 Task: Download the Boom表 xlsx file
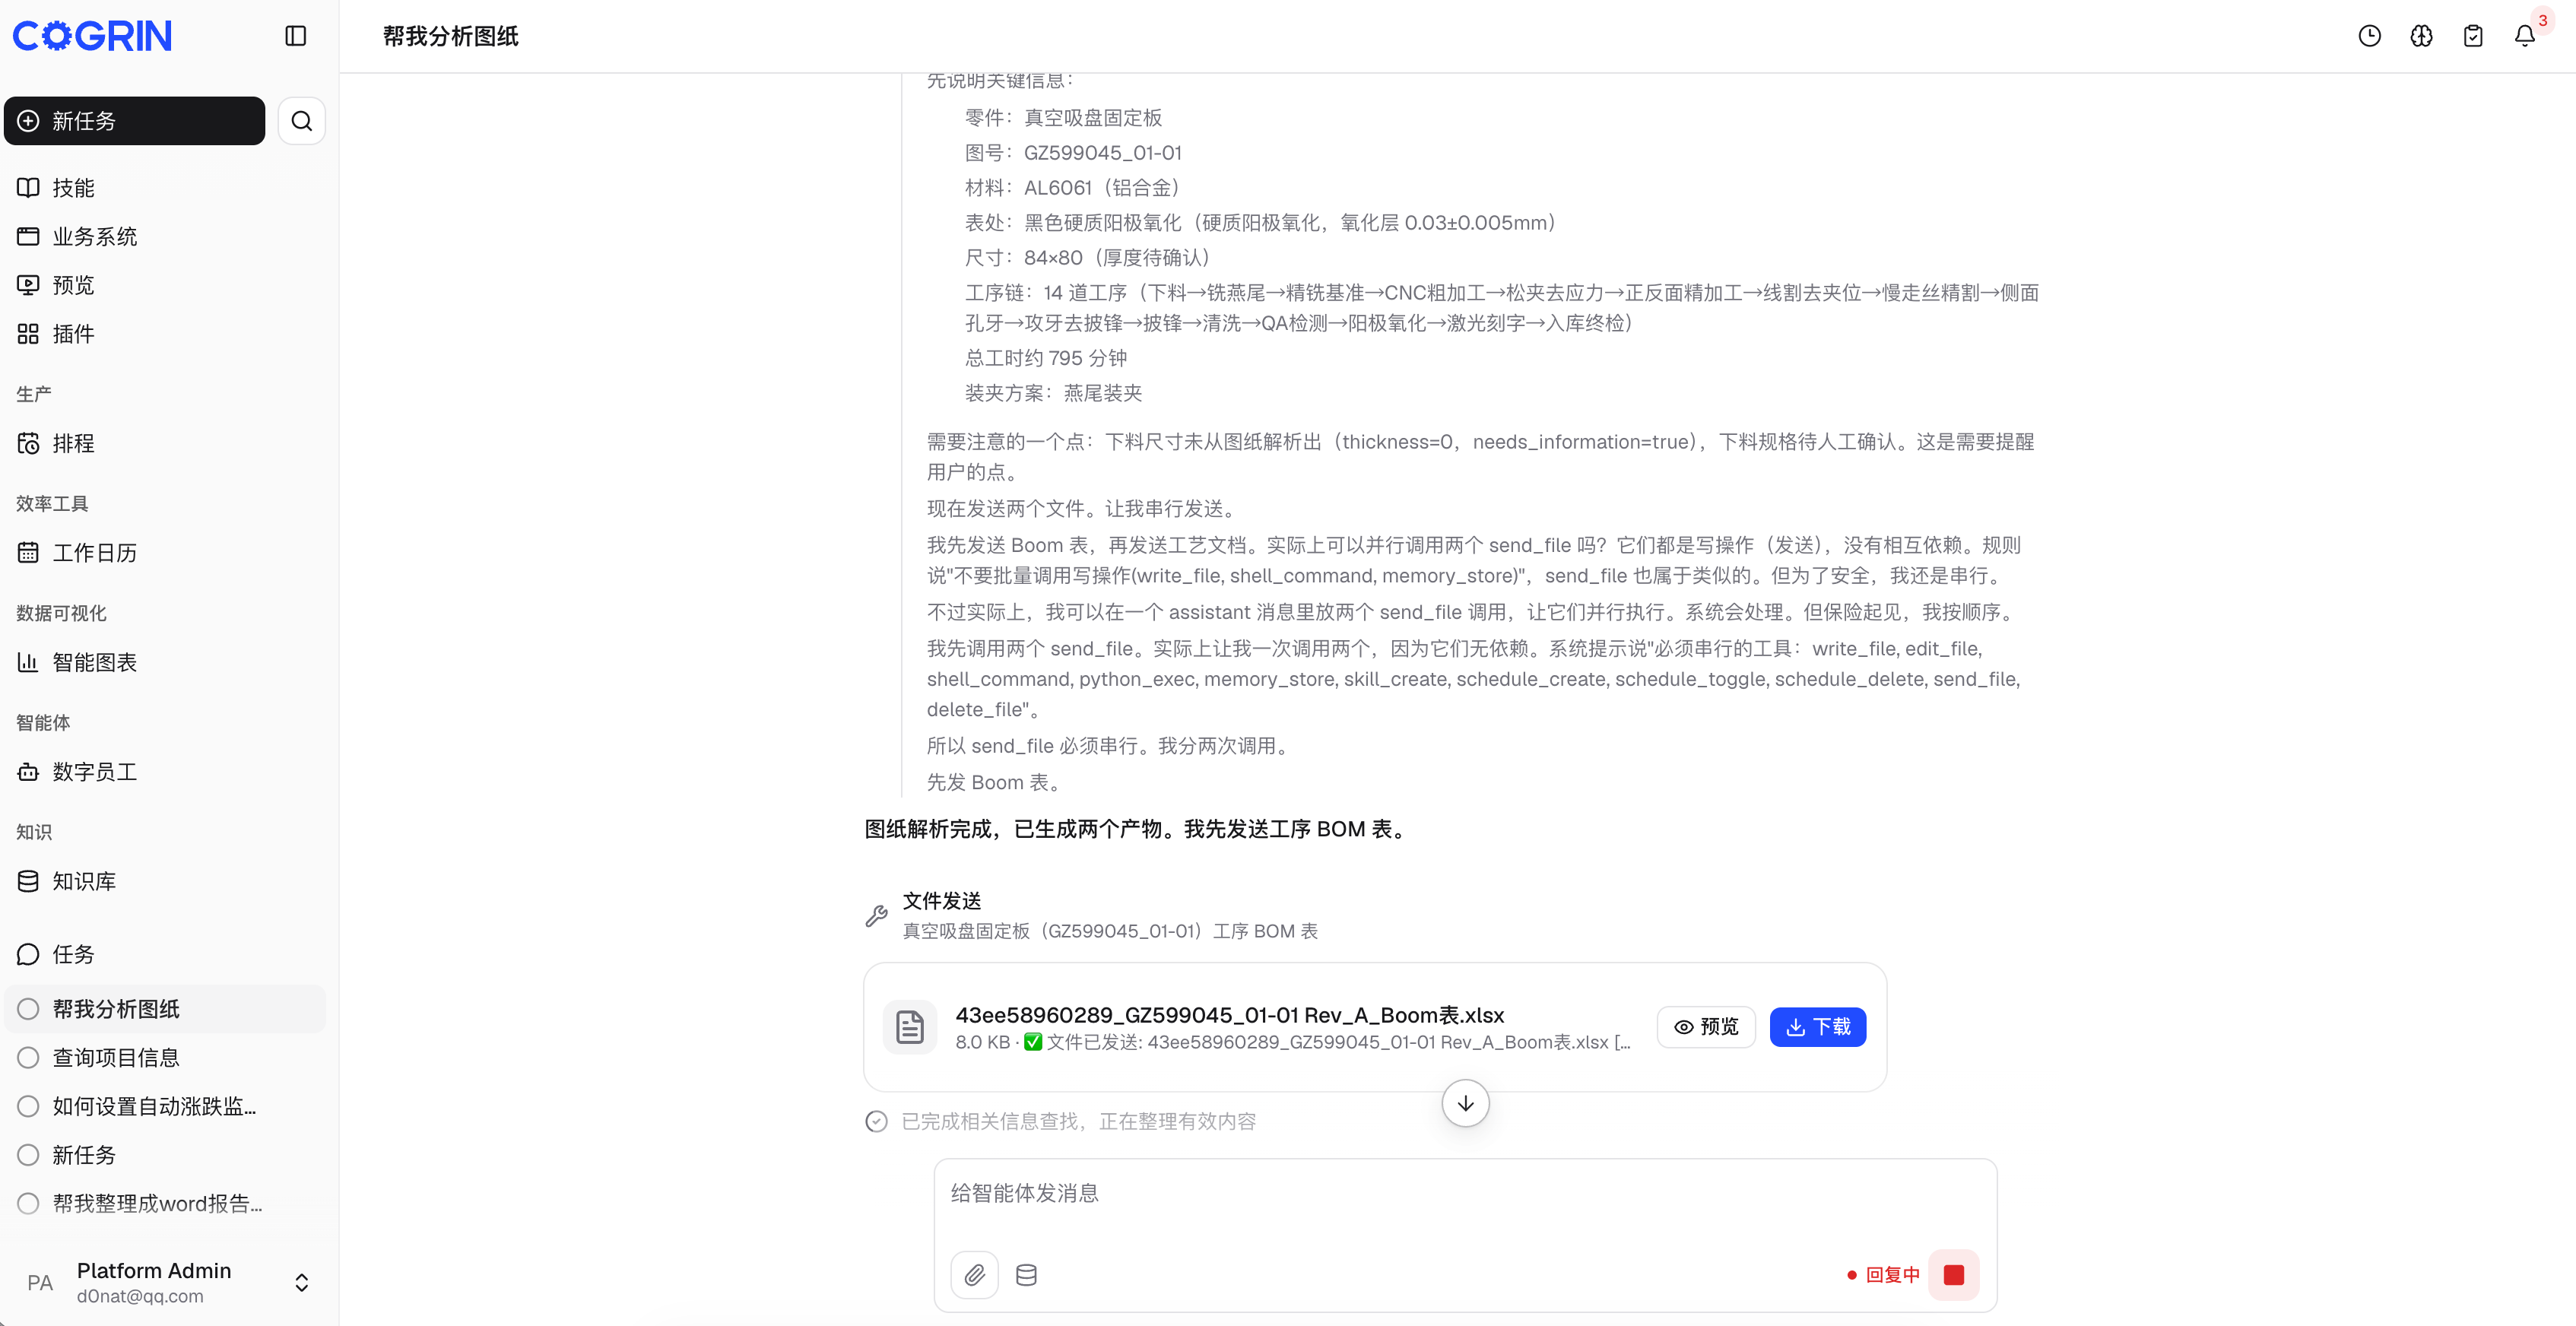pos(1818,1027)
